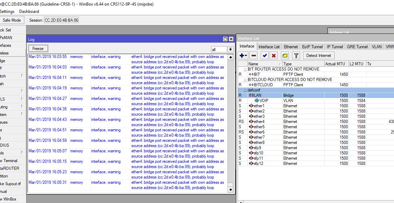Toggle Safe Mode
Image resolution: width=394 pixels, height=203 pixels.
tap(12, 20)
